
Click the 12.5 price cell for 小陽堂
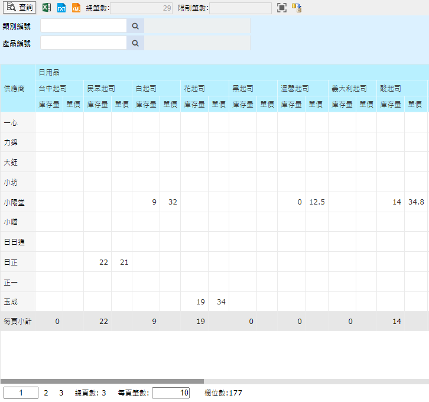click(x=317, y=202)
